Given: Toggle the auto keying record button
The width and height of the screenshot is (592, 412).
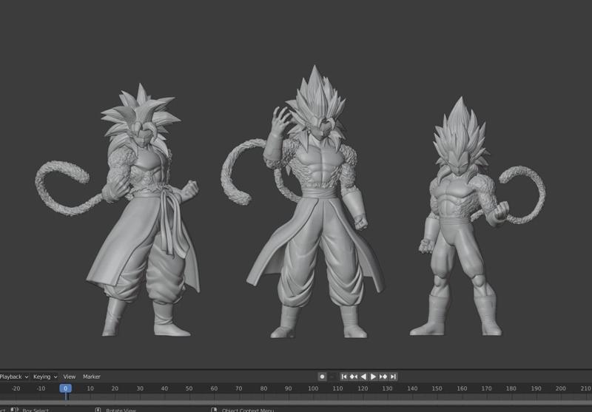Looking at the screenshot, I should pos(322,376).
